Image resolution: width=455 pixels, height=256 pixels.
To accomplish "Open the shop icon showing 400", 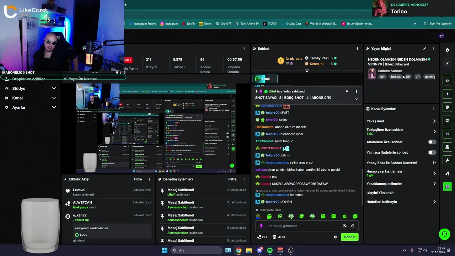I will pyautogui.click(x=278, y=237).
